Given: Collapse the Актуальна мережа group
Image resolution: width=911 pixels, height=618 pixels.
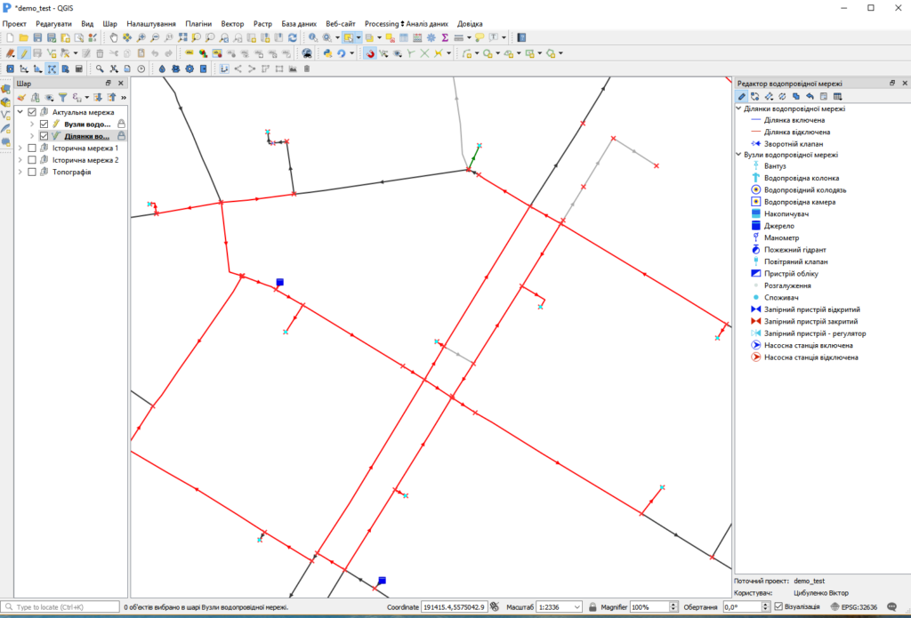Looking at the screenshot, I should click(x=20, y=112).
